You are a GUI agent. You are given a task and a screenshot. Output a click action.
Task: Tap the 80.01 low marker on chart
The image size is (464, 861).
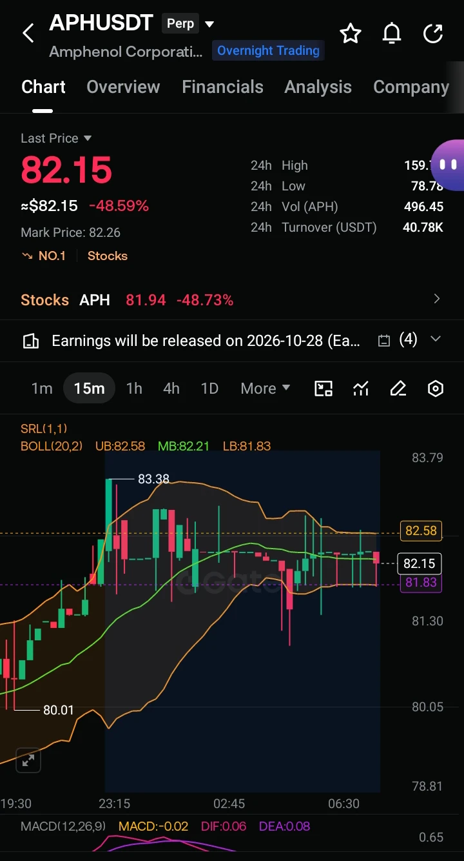[x=58, y=710]
